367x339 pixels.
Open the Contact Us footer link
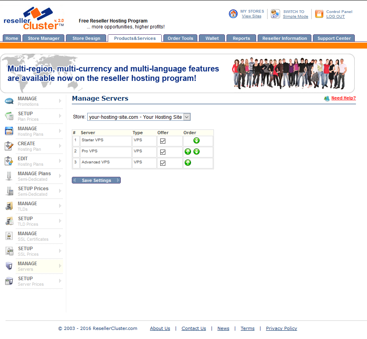tap(194, 328)
